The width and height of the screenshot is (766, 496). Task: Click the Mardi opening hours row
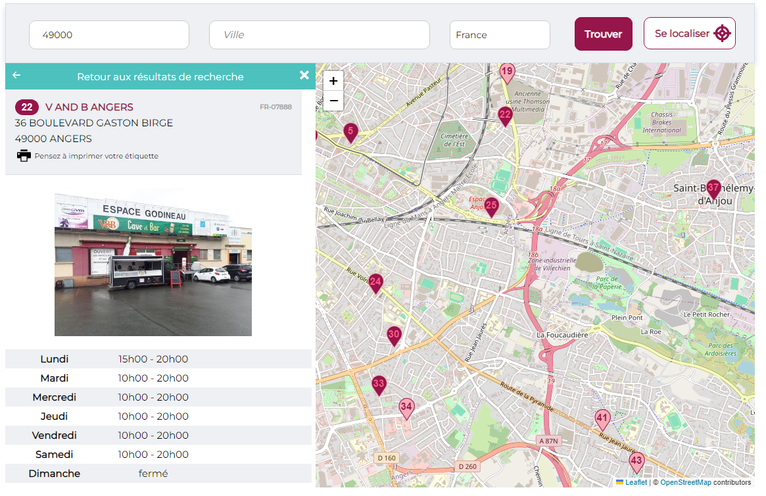tap(158, 378)
